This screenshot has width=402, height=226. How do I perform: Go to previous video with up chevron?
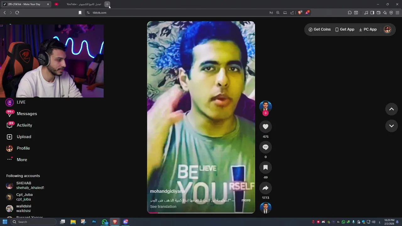[392, 109]
